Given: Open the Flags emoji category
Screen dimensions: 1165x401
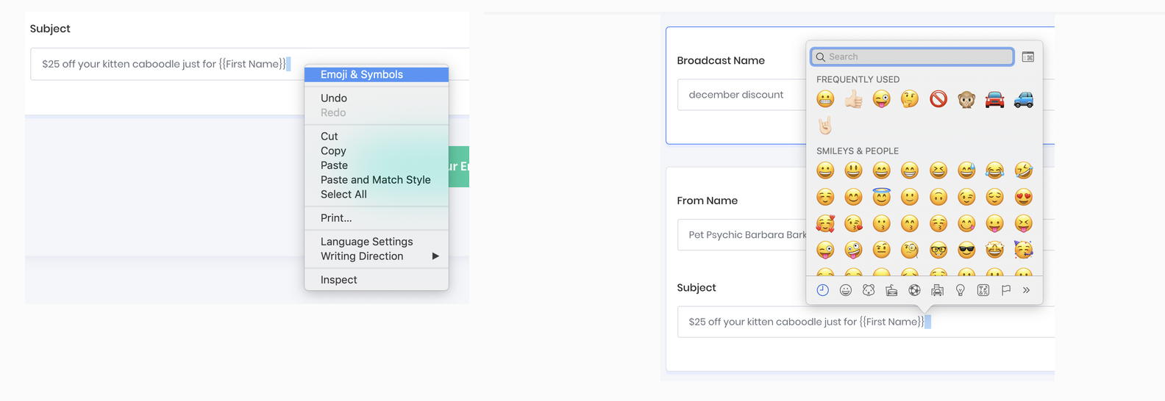Looking at the screenshot, I should tap(1005, 290).
